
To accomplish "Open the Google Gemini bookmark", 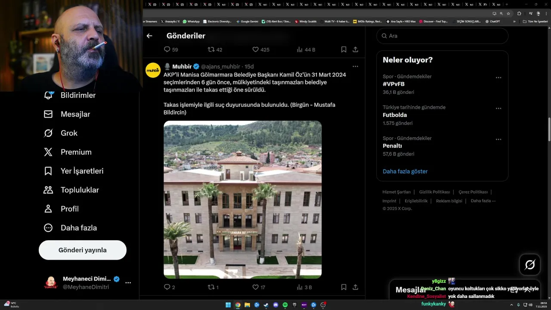I will pos(247,21).
